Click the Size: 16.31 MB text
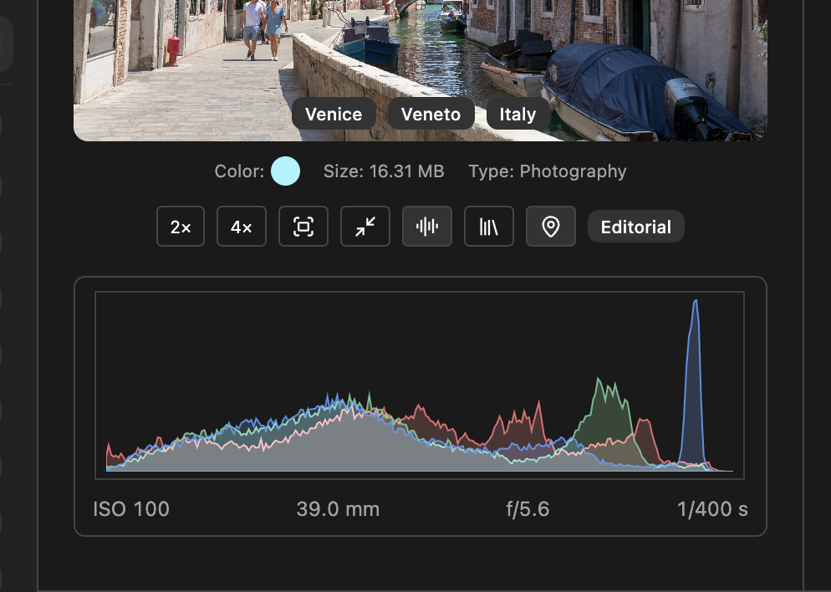The image size is (831, 592). point(384,171)
